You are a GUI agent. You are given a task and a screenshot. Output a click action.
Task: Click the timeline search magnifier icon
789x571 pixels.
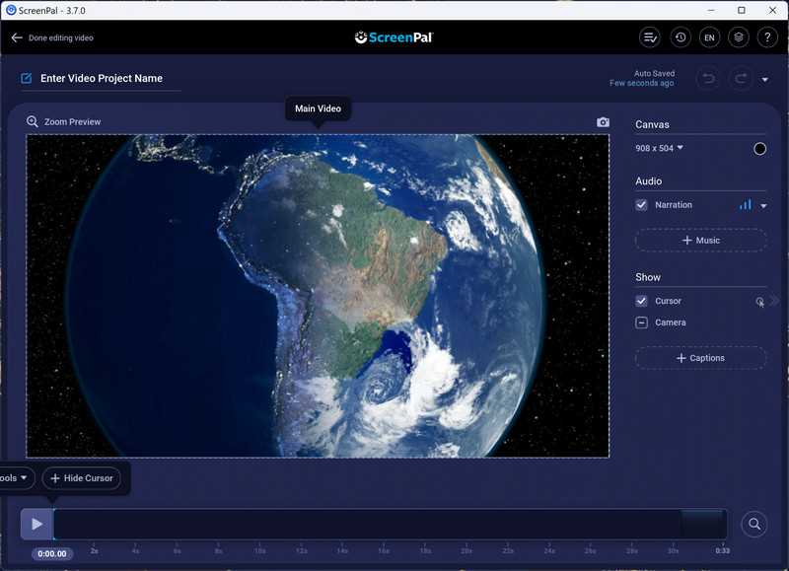click(x=754, y=525)
